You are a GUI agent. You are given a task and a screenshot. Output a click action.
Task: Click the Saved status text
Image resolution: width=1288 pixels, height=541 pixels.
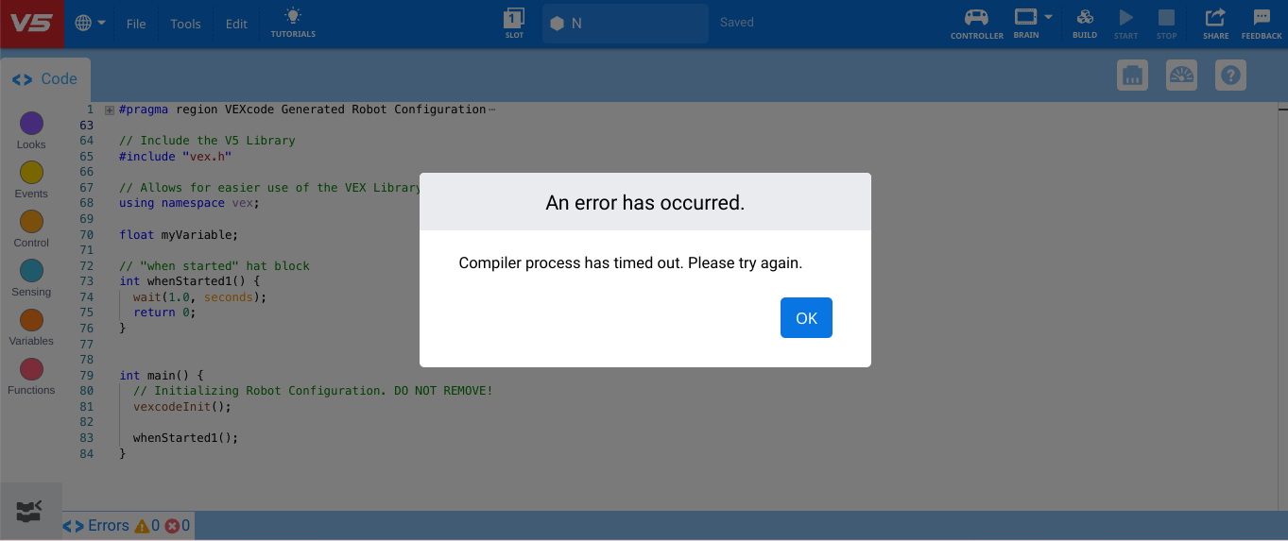point(737,23)
